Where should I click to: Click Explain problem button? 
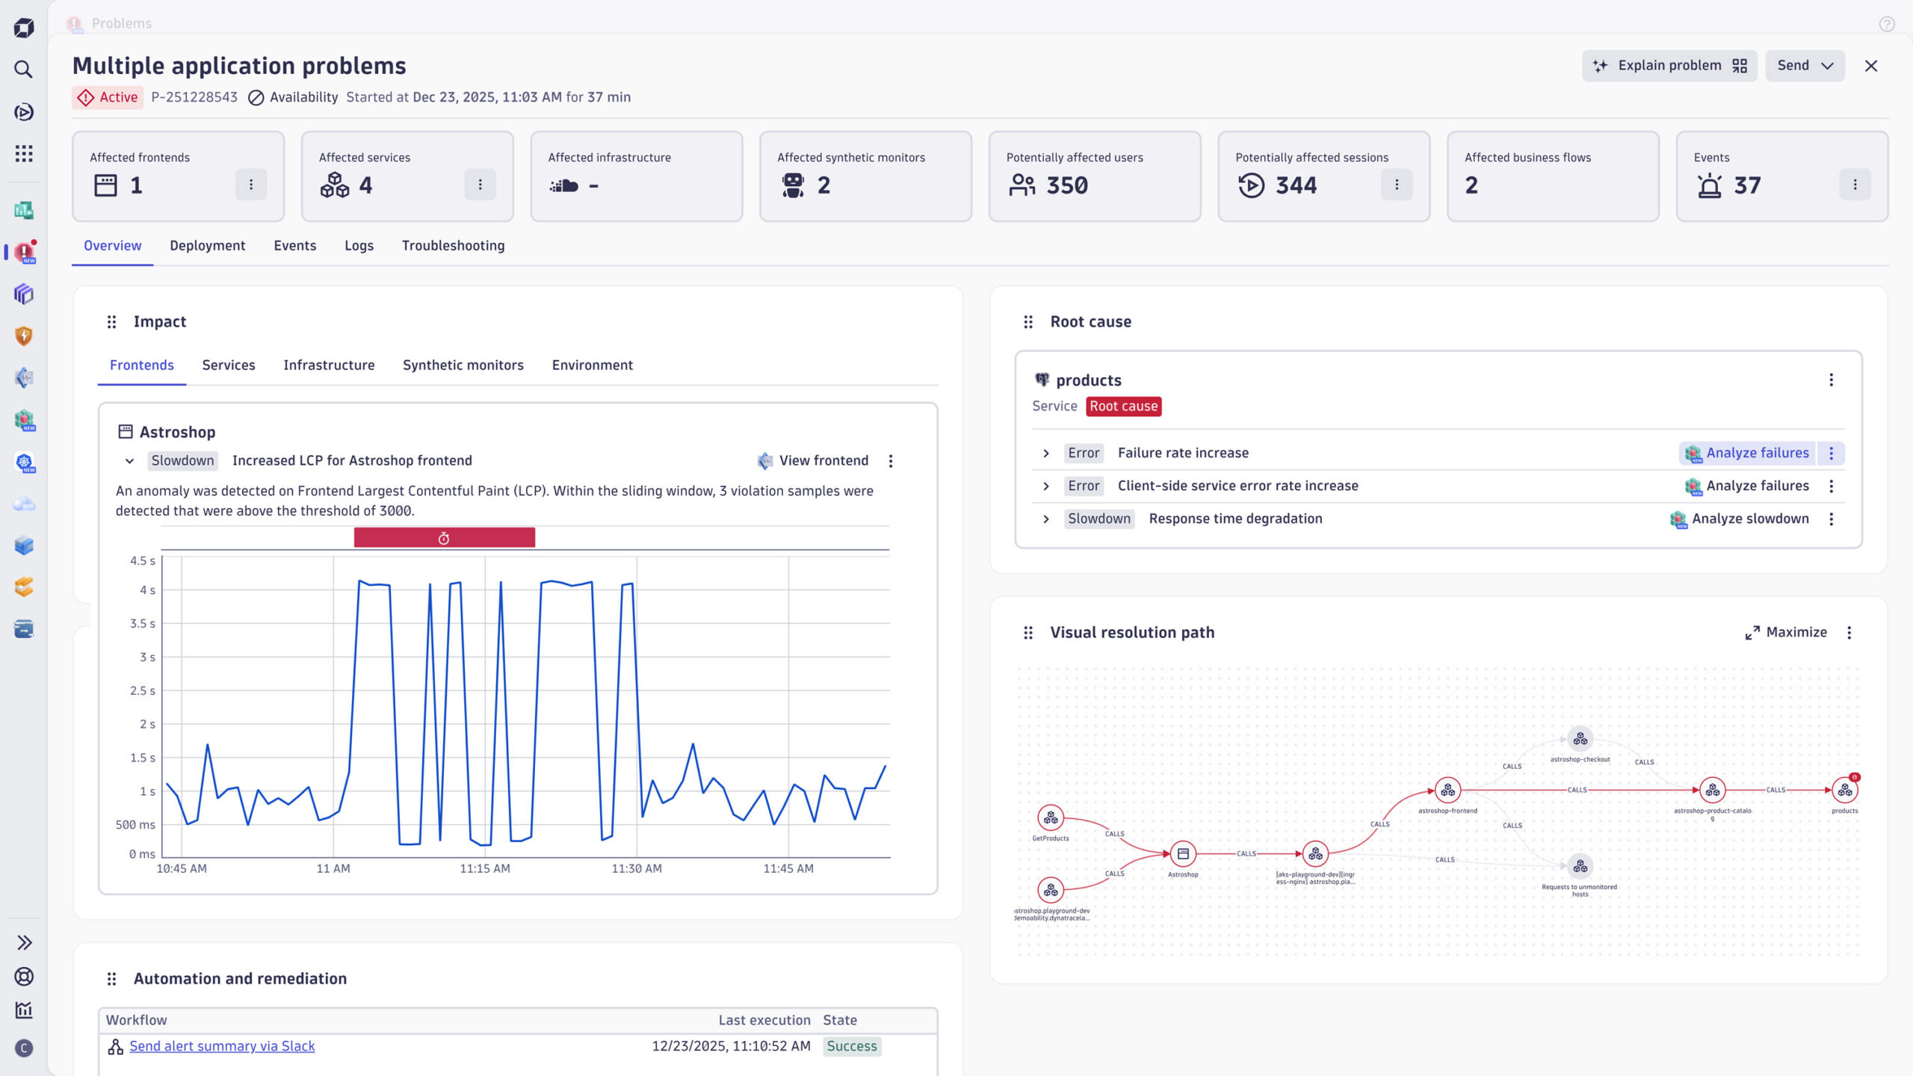[1669, 66]
